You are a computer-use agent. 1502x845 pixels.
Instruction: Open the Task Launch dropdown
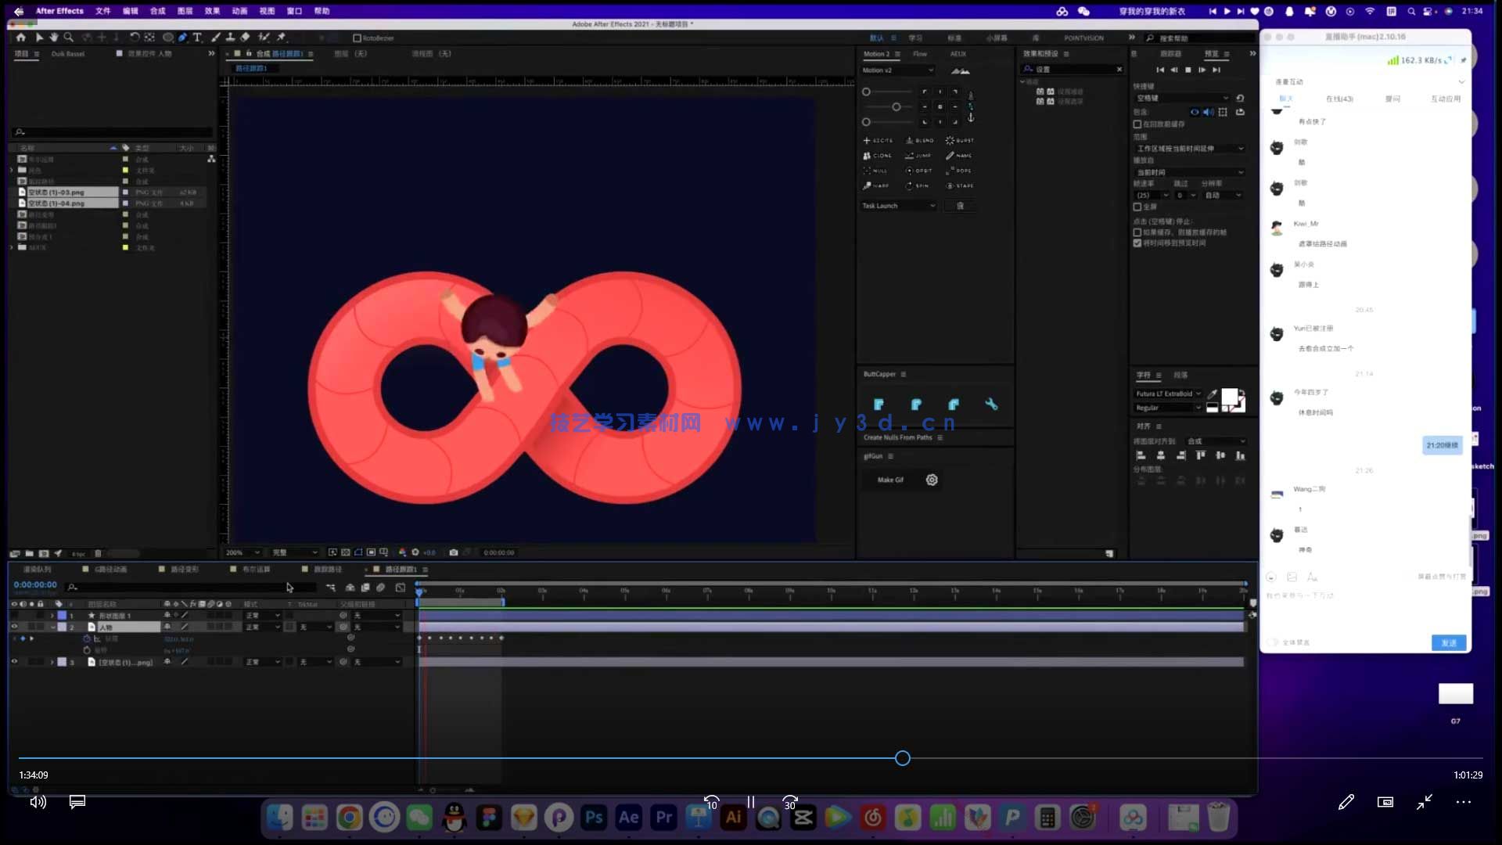click(898, 206)
